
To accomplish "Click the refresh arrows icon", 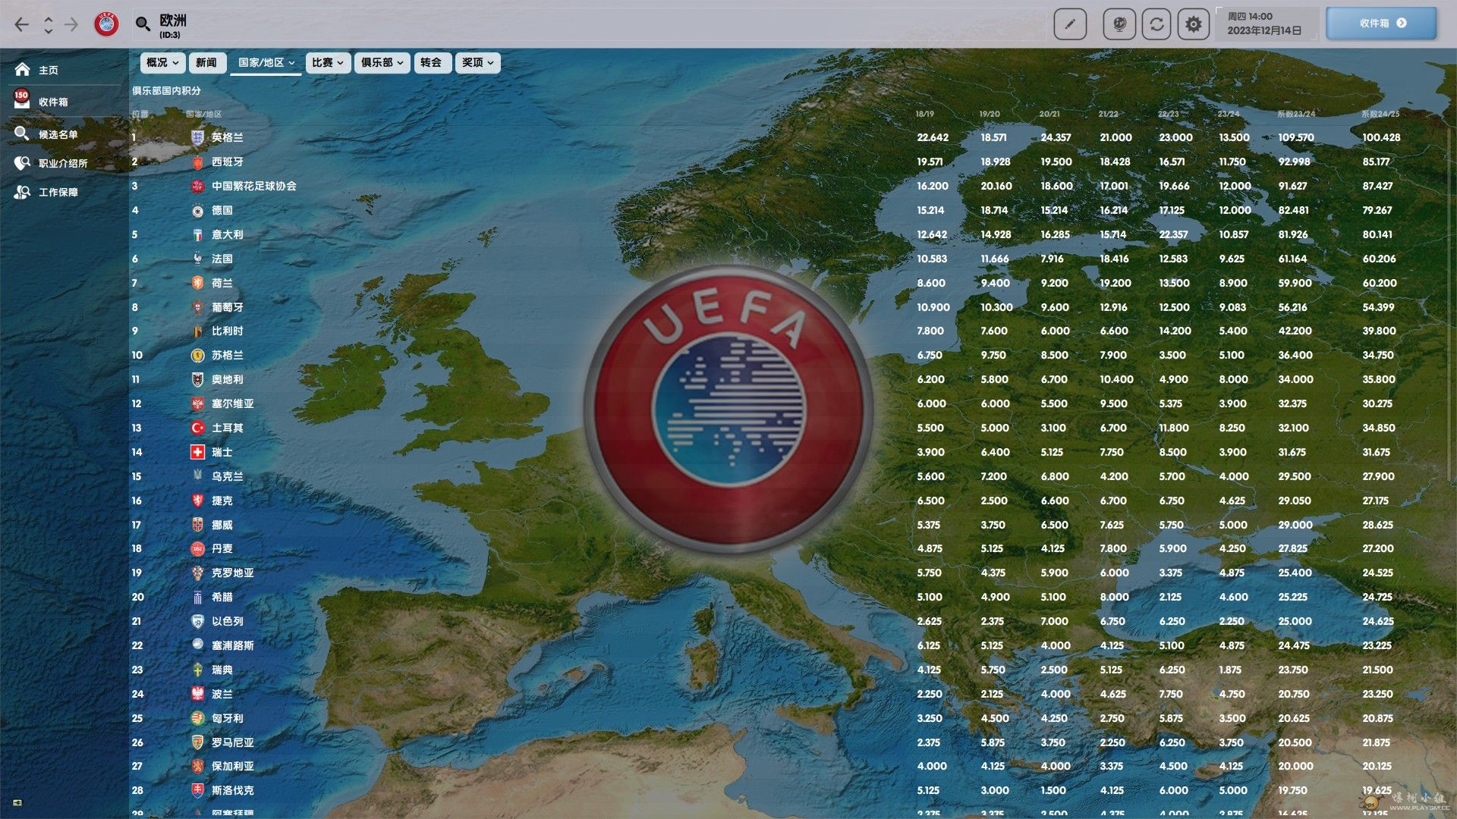I will [1156, 24].
